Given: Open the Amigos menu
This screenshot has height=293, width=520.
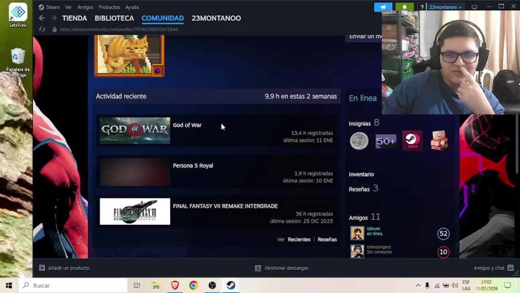Looking at the screenshot, I should 85,7.
